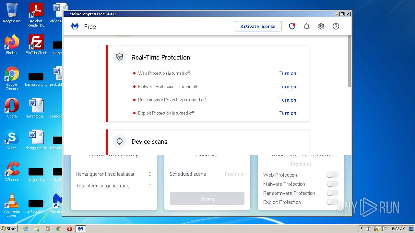Open the security advisor shield icon
This screenshot has height=233, width=415.
(x=292, y=26)
